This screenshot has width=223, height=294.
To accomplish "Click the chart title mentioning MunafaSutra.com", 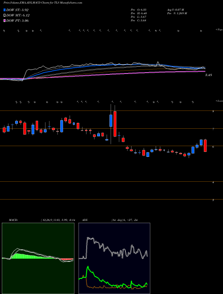I will (43, 3).
